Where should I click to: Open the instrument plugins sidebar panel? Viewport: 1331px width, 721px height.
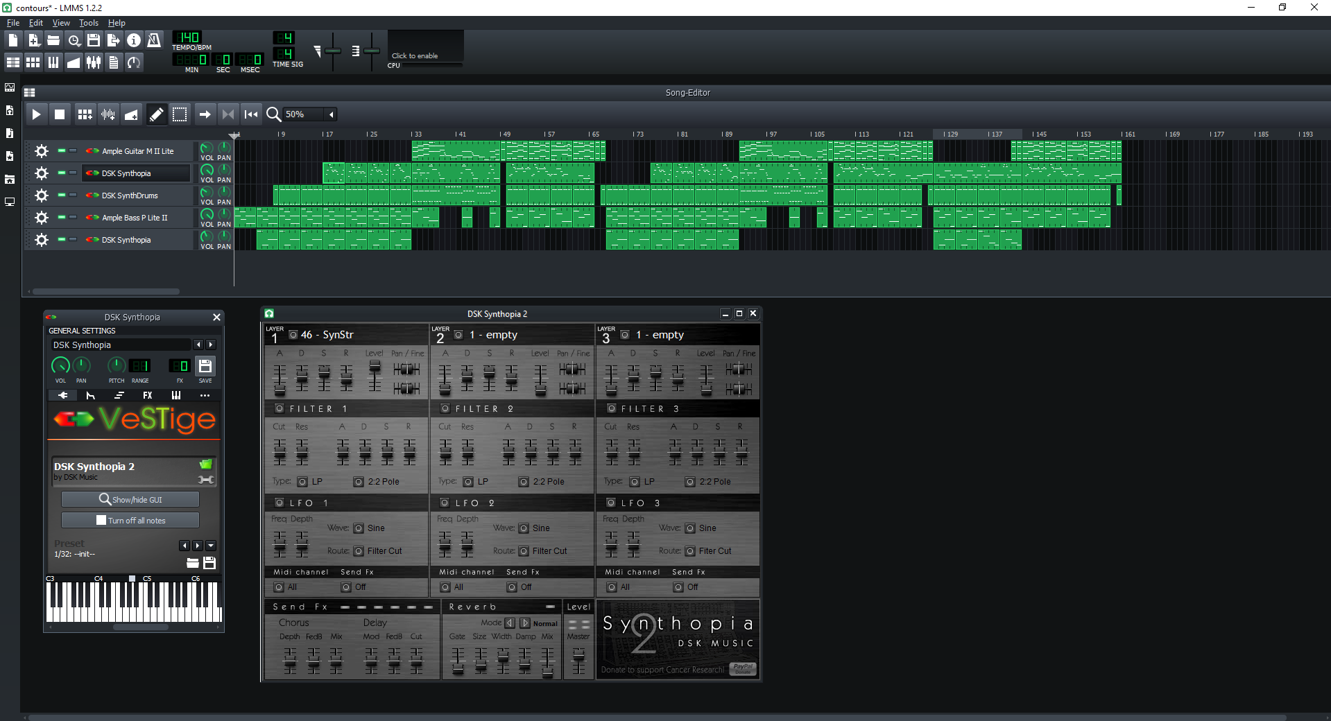pyautogui.click(x=10, y=87)
